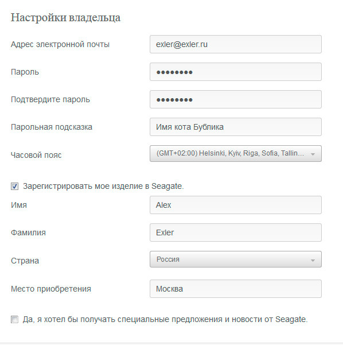This screenshot has width=343, height=345.
Task: Select the hint field with Имя кота Бублика
Action: tap(236, 127)
